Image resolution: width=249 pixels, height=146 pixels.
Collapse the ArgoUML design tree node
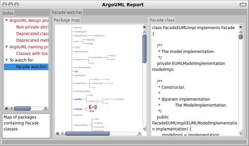(7, 21)
